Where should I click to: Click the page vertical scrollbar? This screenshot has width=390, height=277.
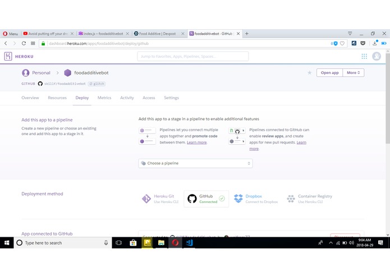pos(388,98)
